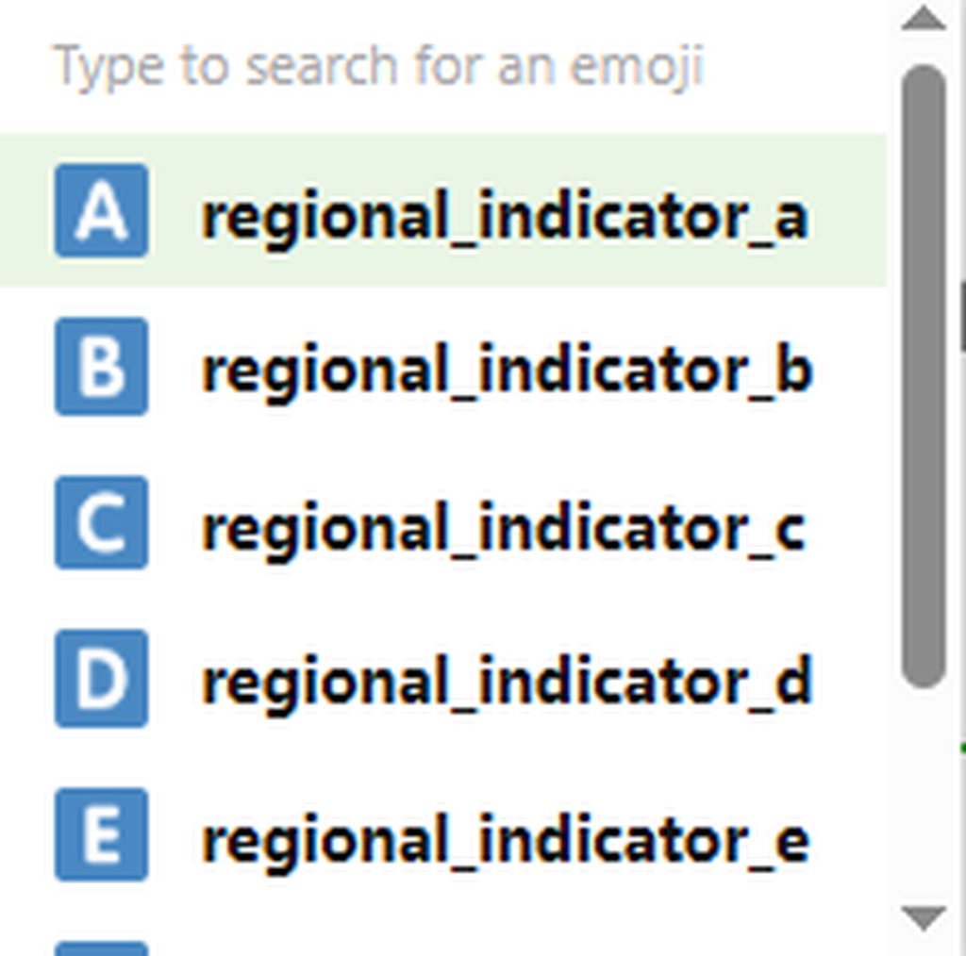966x956 pixels.
Task: Click the scrollbar up arrow
Action: point(923,19)
